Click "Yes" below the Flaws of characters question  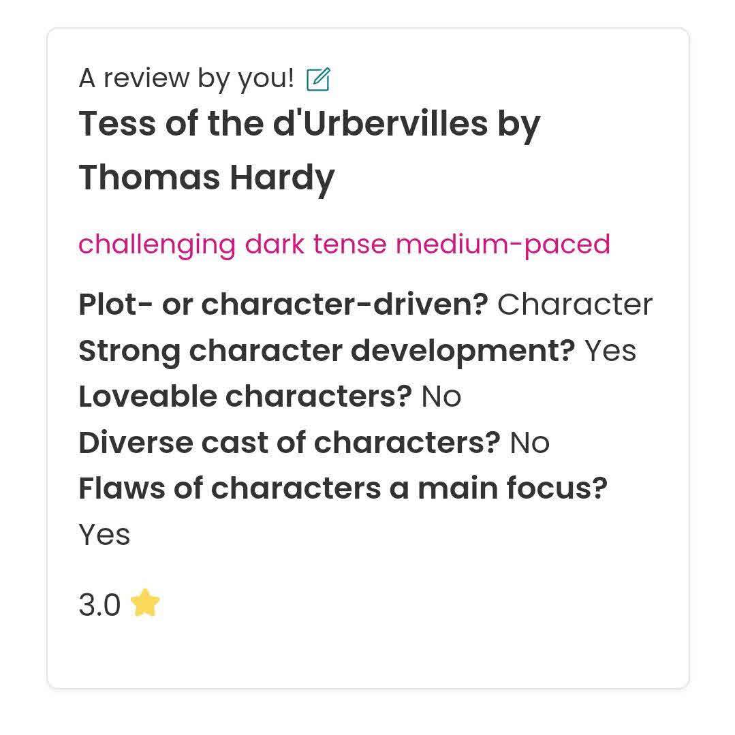[x=104, y=535]
